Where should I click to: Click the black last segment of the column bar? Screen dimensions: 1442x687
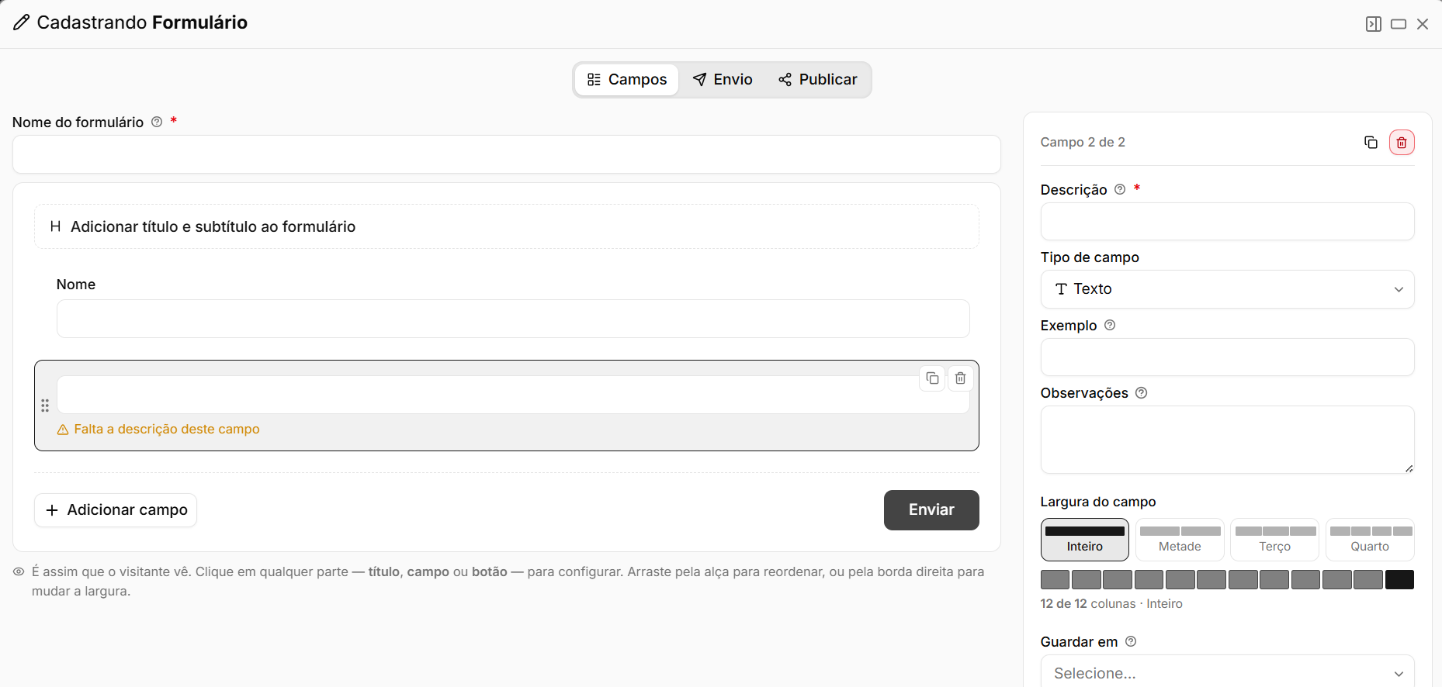[x=1399, y=579]
